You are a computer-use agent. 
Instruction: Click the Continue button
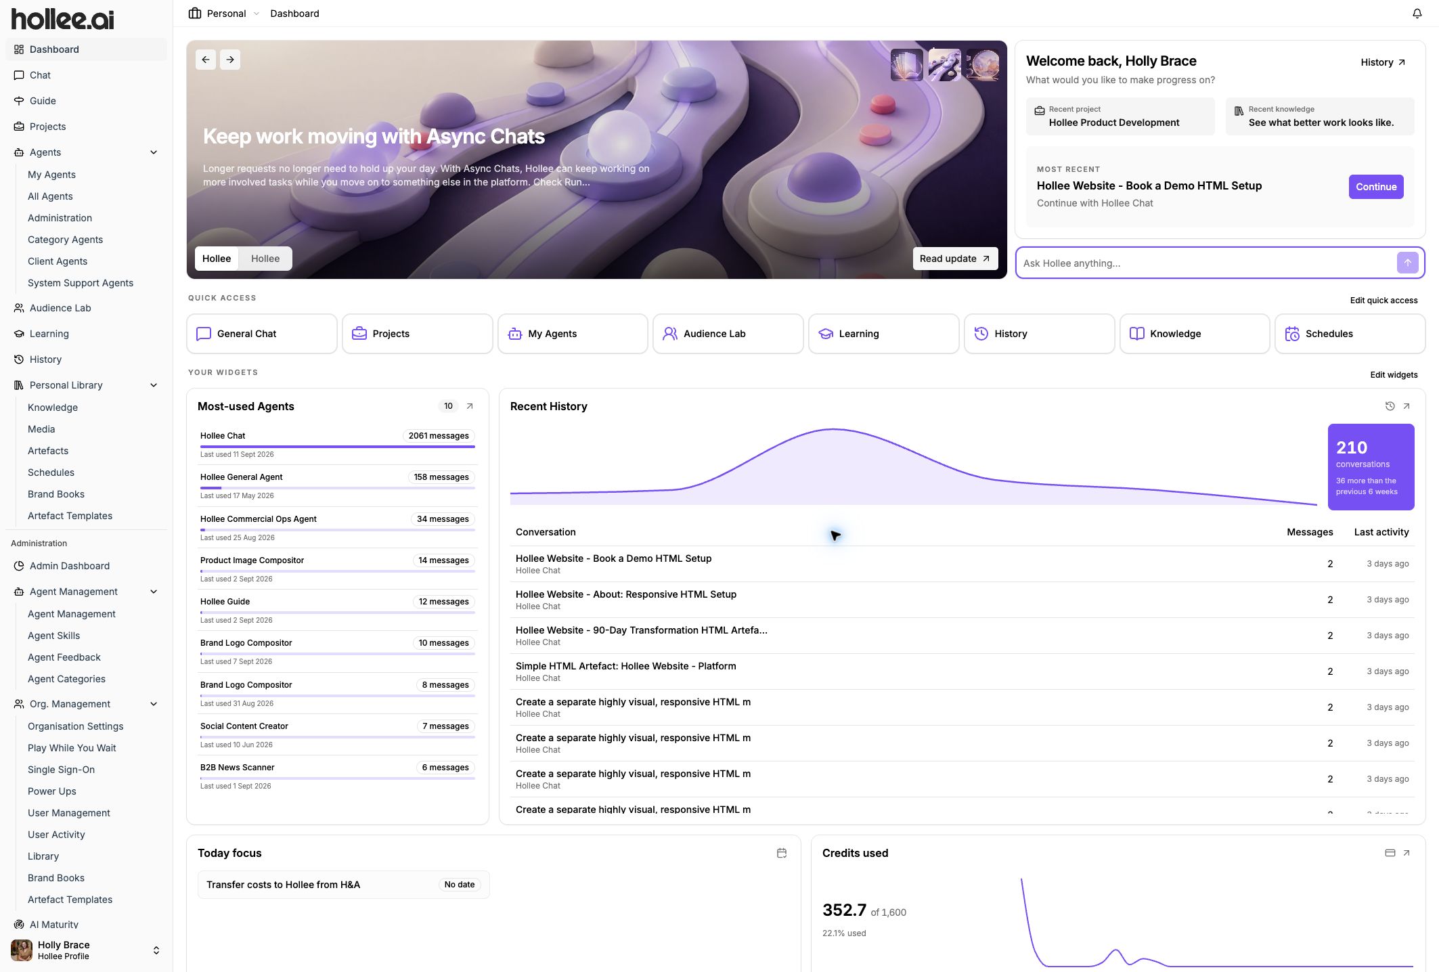[1376, 187]
